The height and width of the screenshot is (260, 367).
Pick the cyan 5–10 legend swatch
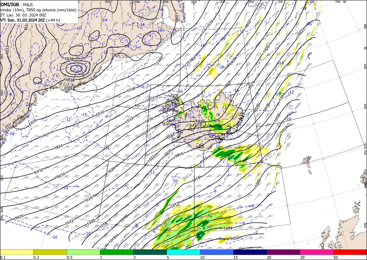183,252
